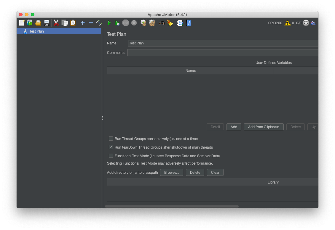Click the New test plan icon

tap(22, 23)
